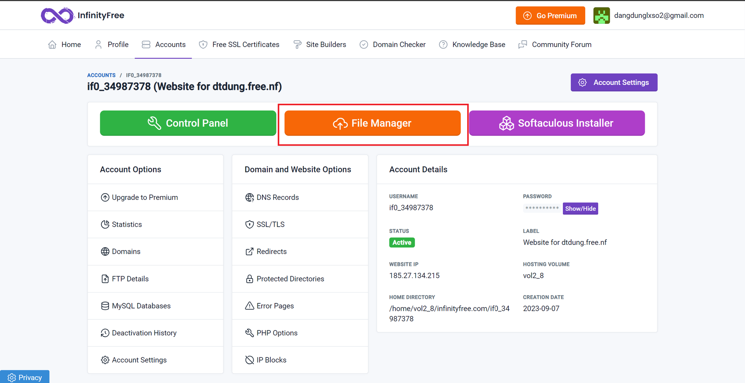The width and height of the screenshot is (745, 383).
Task: Click the IP Blocks crossed circle icon
Action: tap(250, 360)
